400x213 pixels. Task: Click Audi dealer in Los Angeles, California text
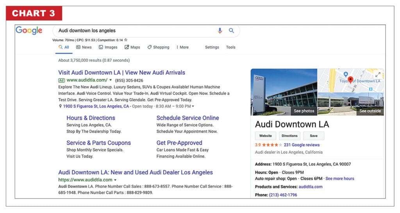point(289,152)
